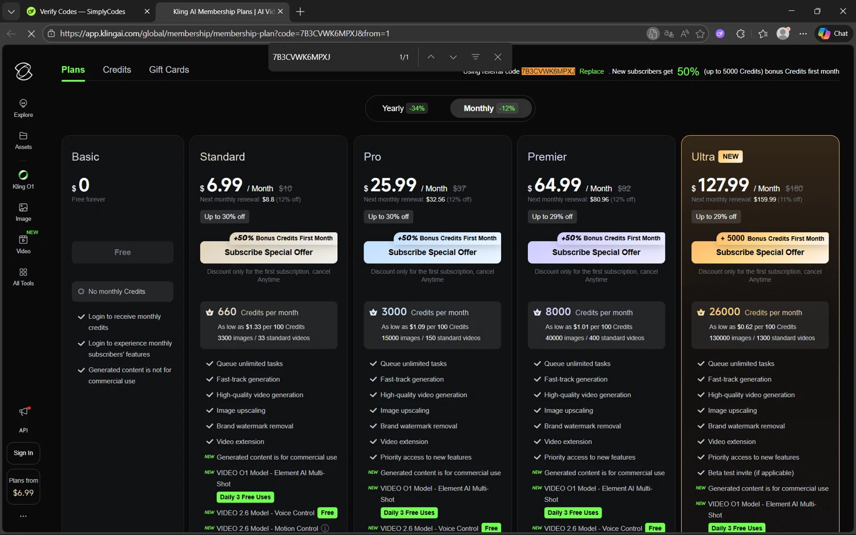
Task: Click Pro plan $25.99 price
Action: click(x=394, y=185)
